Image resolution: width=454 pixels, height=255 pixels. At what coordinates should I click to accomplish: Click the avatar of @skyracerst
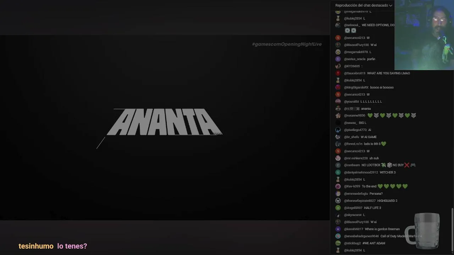click(x=338, y=215)
